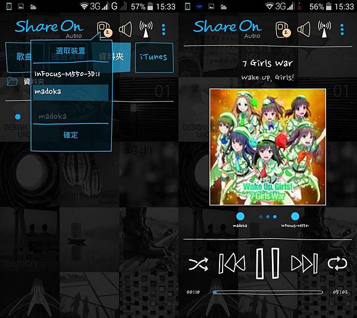Tap the song title 7 Girls War
The height and width of the screenshot is (318, 357).
pos(268,63)
